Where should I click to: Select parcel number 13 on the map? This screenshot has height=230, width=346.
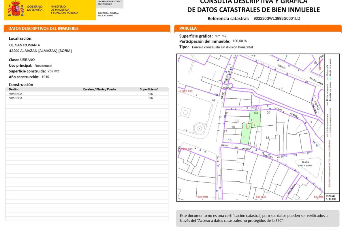pyautogui.click(x=267, y=138)
